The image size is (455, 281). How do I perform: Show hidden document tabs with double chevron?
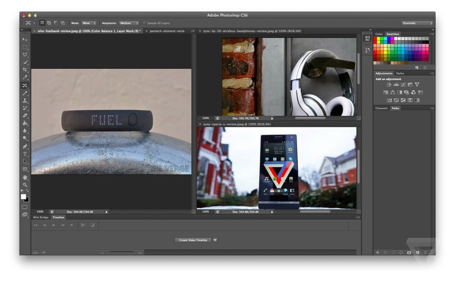[193, 31]
